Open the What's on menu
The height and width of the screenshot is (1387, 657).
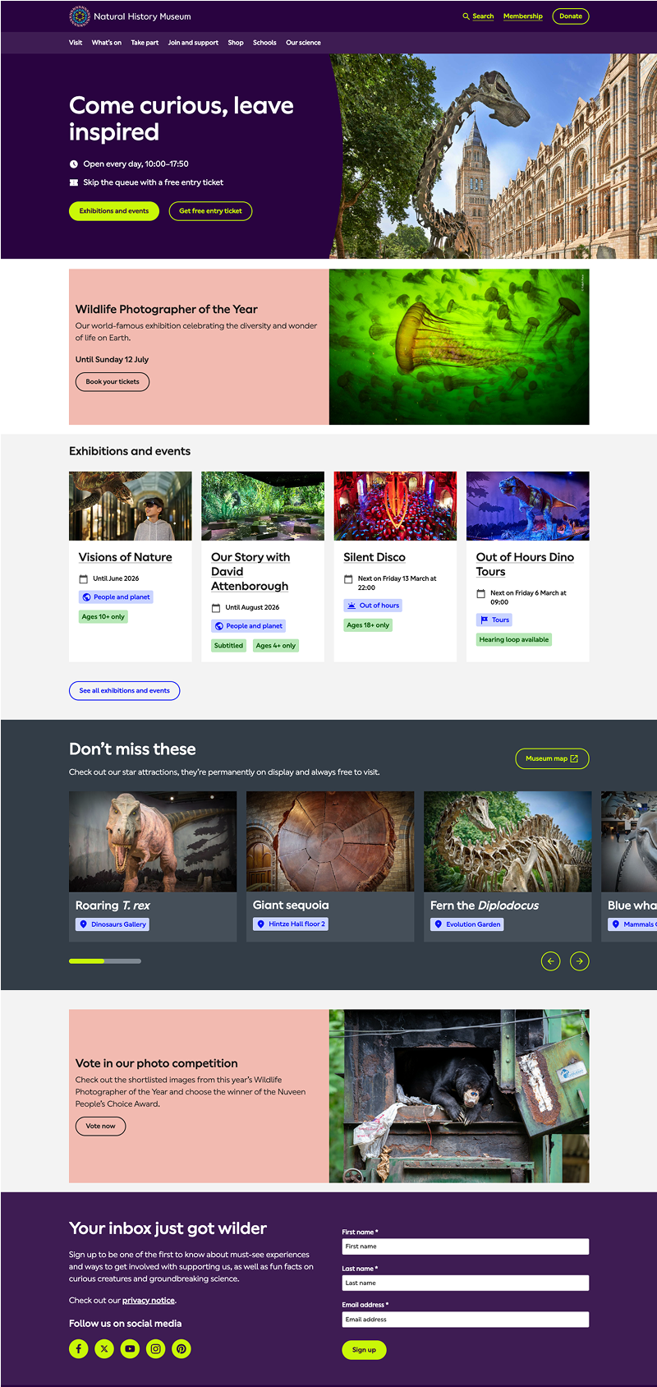[107, 43]
